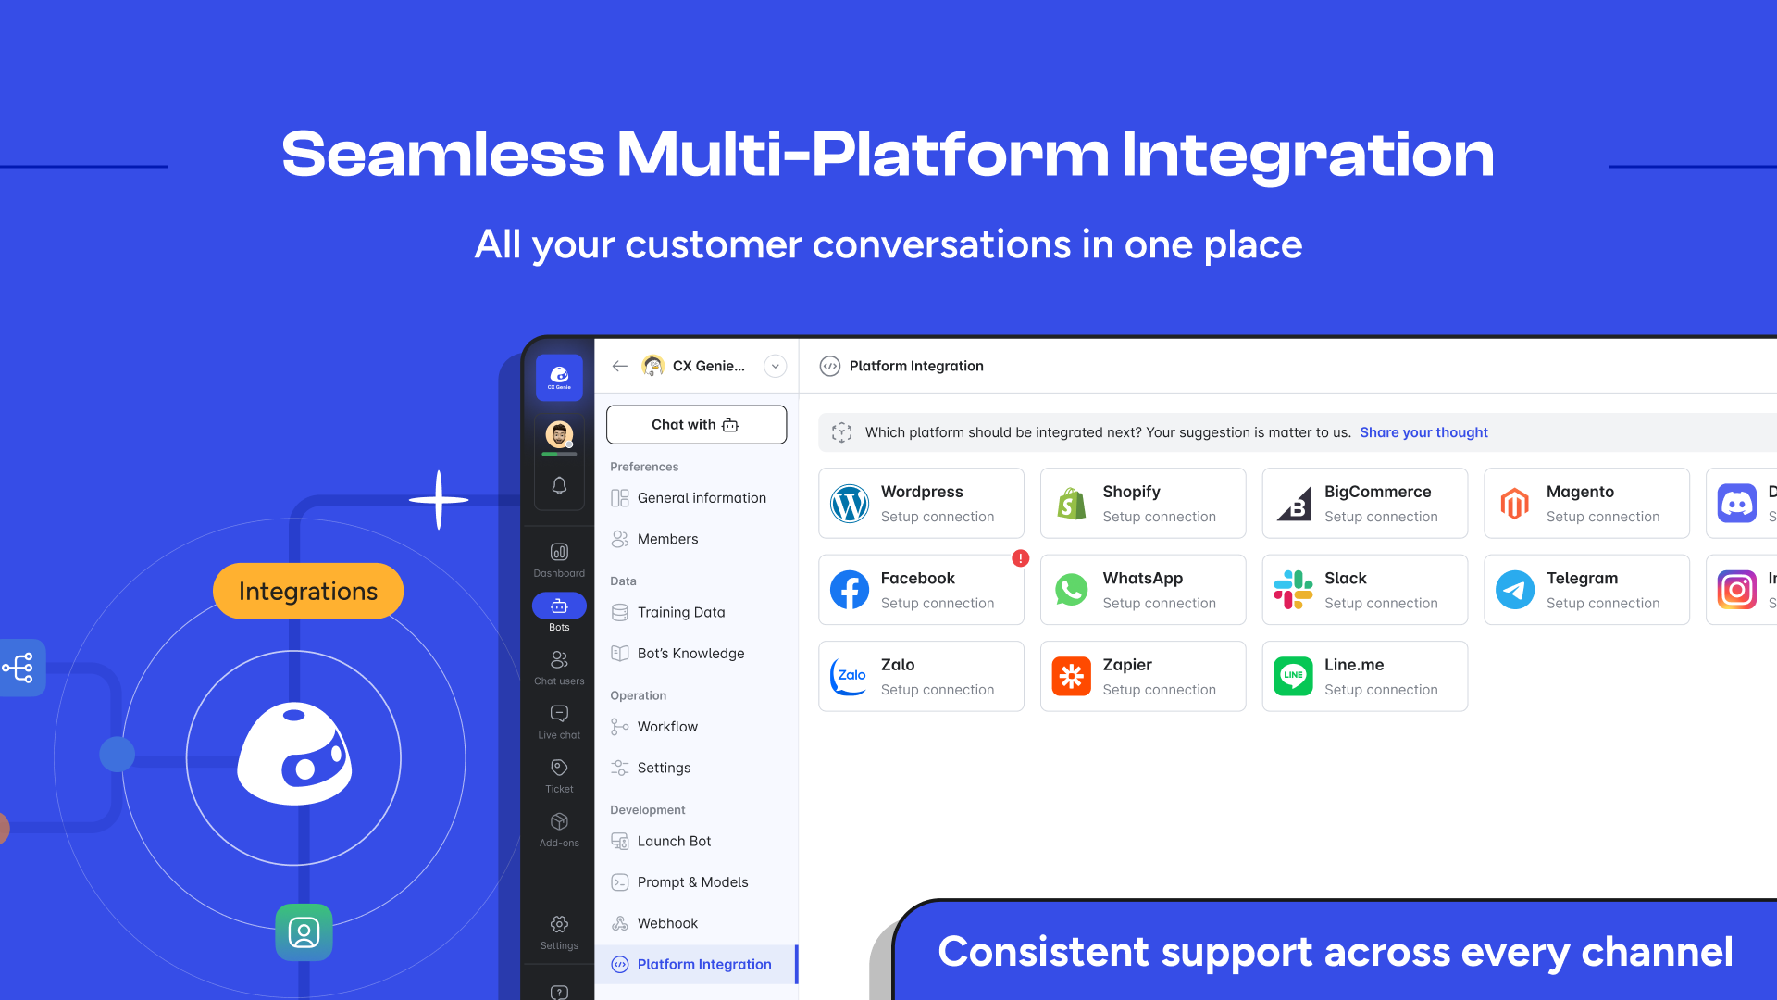Screen dimensions: 1777x1000
Task: Expand the Platform Integration section
Action: coord(705,963)
